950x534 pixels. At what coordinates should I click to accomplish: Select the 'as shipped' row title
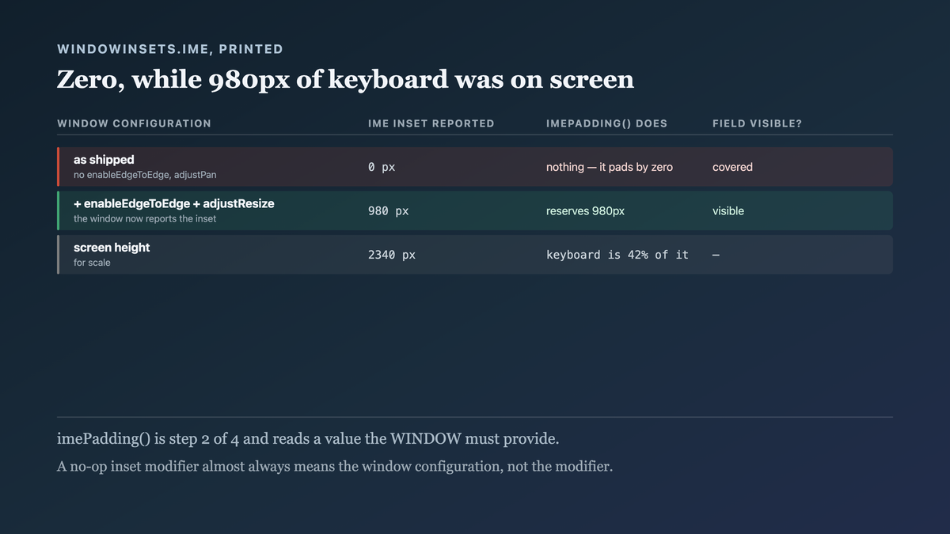coord(104,160)
